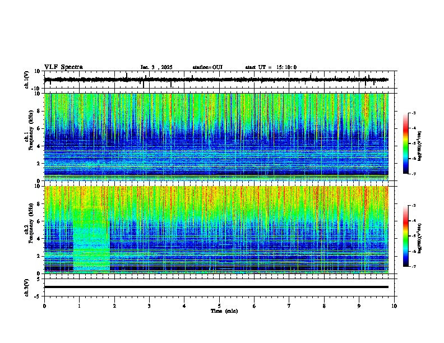
Task: Click the ch.3 flat black voltage trace
Action: (x=216, y=287)
